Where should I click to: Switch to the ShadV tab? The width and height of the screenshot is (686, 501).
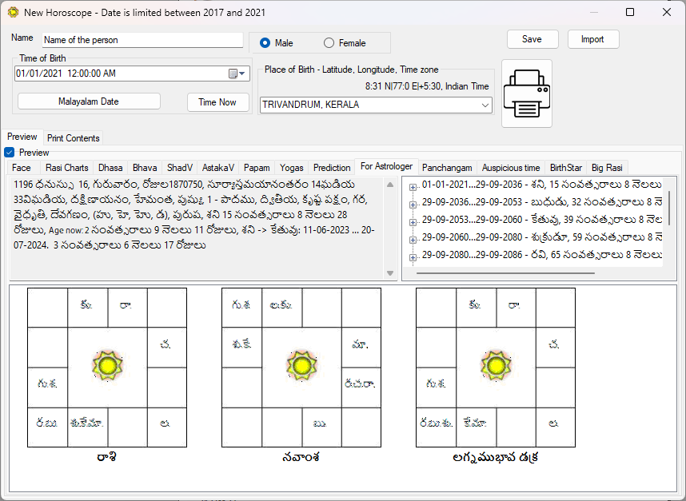(x=180, y=168)
